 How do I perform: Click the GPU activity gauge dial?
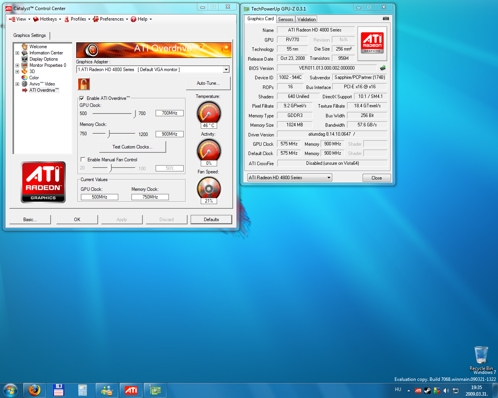point(209,150)
